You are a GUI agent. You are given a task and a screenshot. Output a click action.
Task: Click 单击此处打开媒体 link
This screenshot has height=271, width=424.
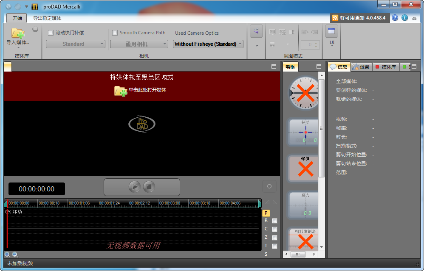pos(147,90)
